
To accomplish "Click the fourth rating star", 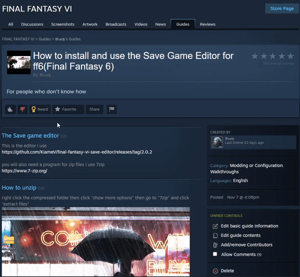I will (x=281, y=56).
